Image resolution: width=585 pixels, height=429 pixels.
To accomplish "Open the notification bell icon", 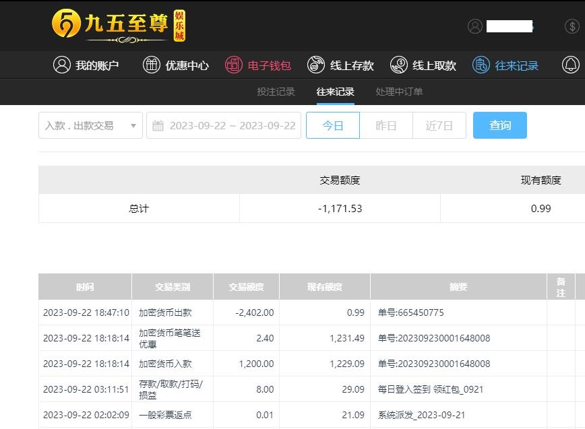I will pos(571,65).
